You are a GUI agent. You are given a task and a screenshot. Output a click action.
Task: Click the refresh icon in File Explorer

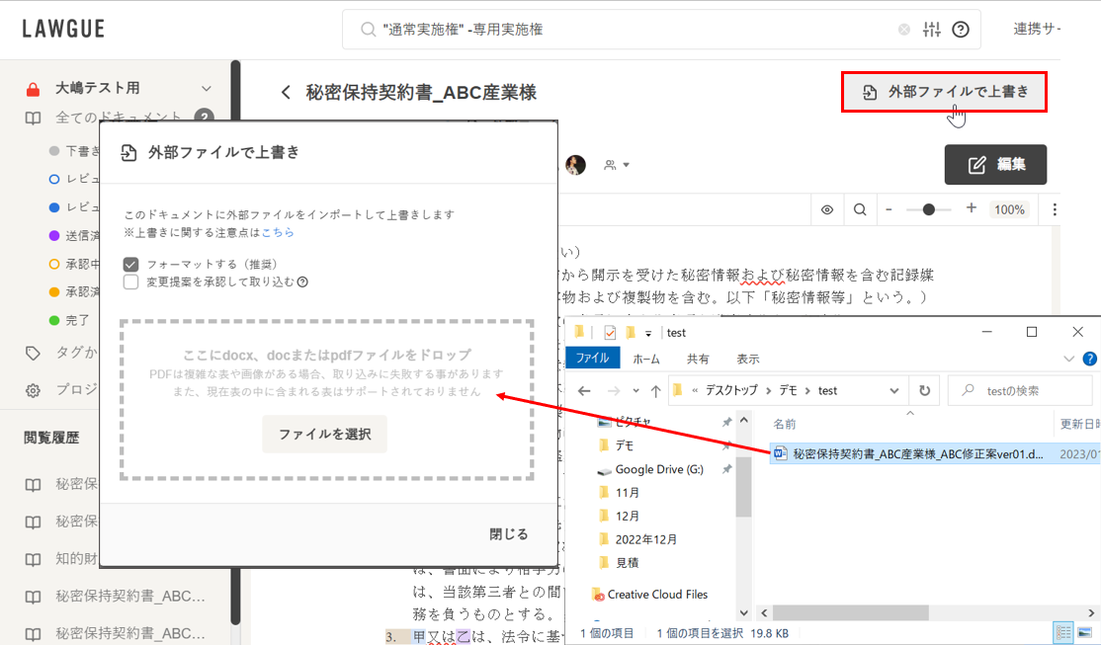(x=924, y=390)
